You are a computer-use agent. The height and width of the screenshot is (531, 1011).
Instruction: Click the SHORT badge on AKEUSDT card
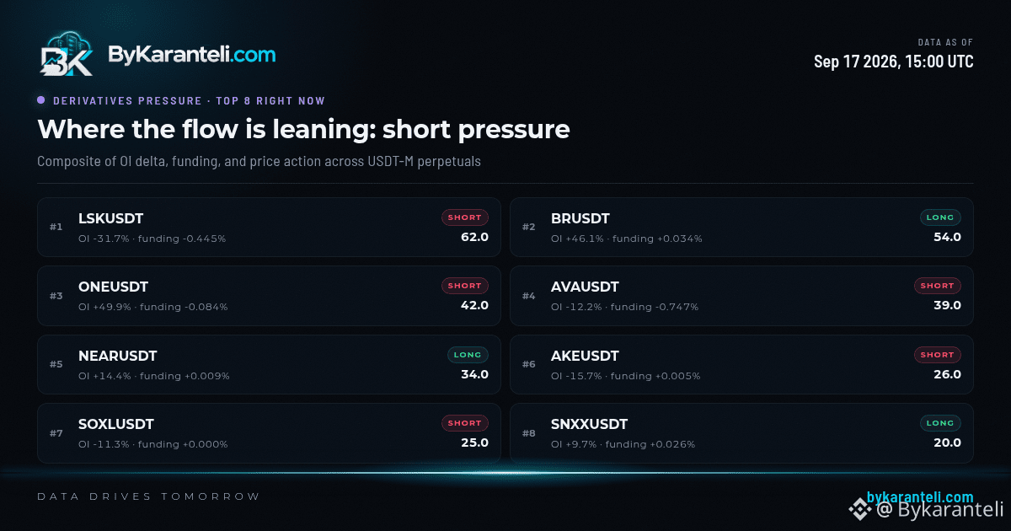tap(938, 355)
